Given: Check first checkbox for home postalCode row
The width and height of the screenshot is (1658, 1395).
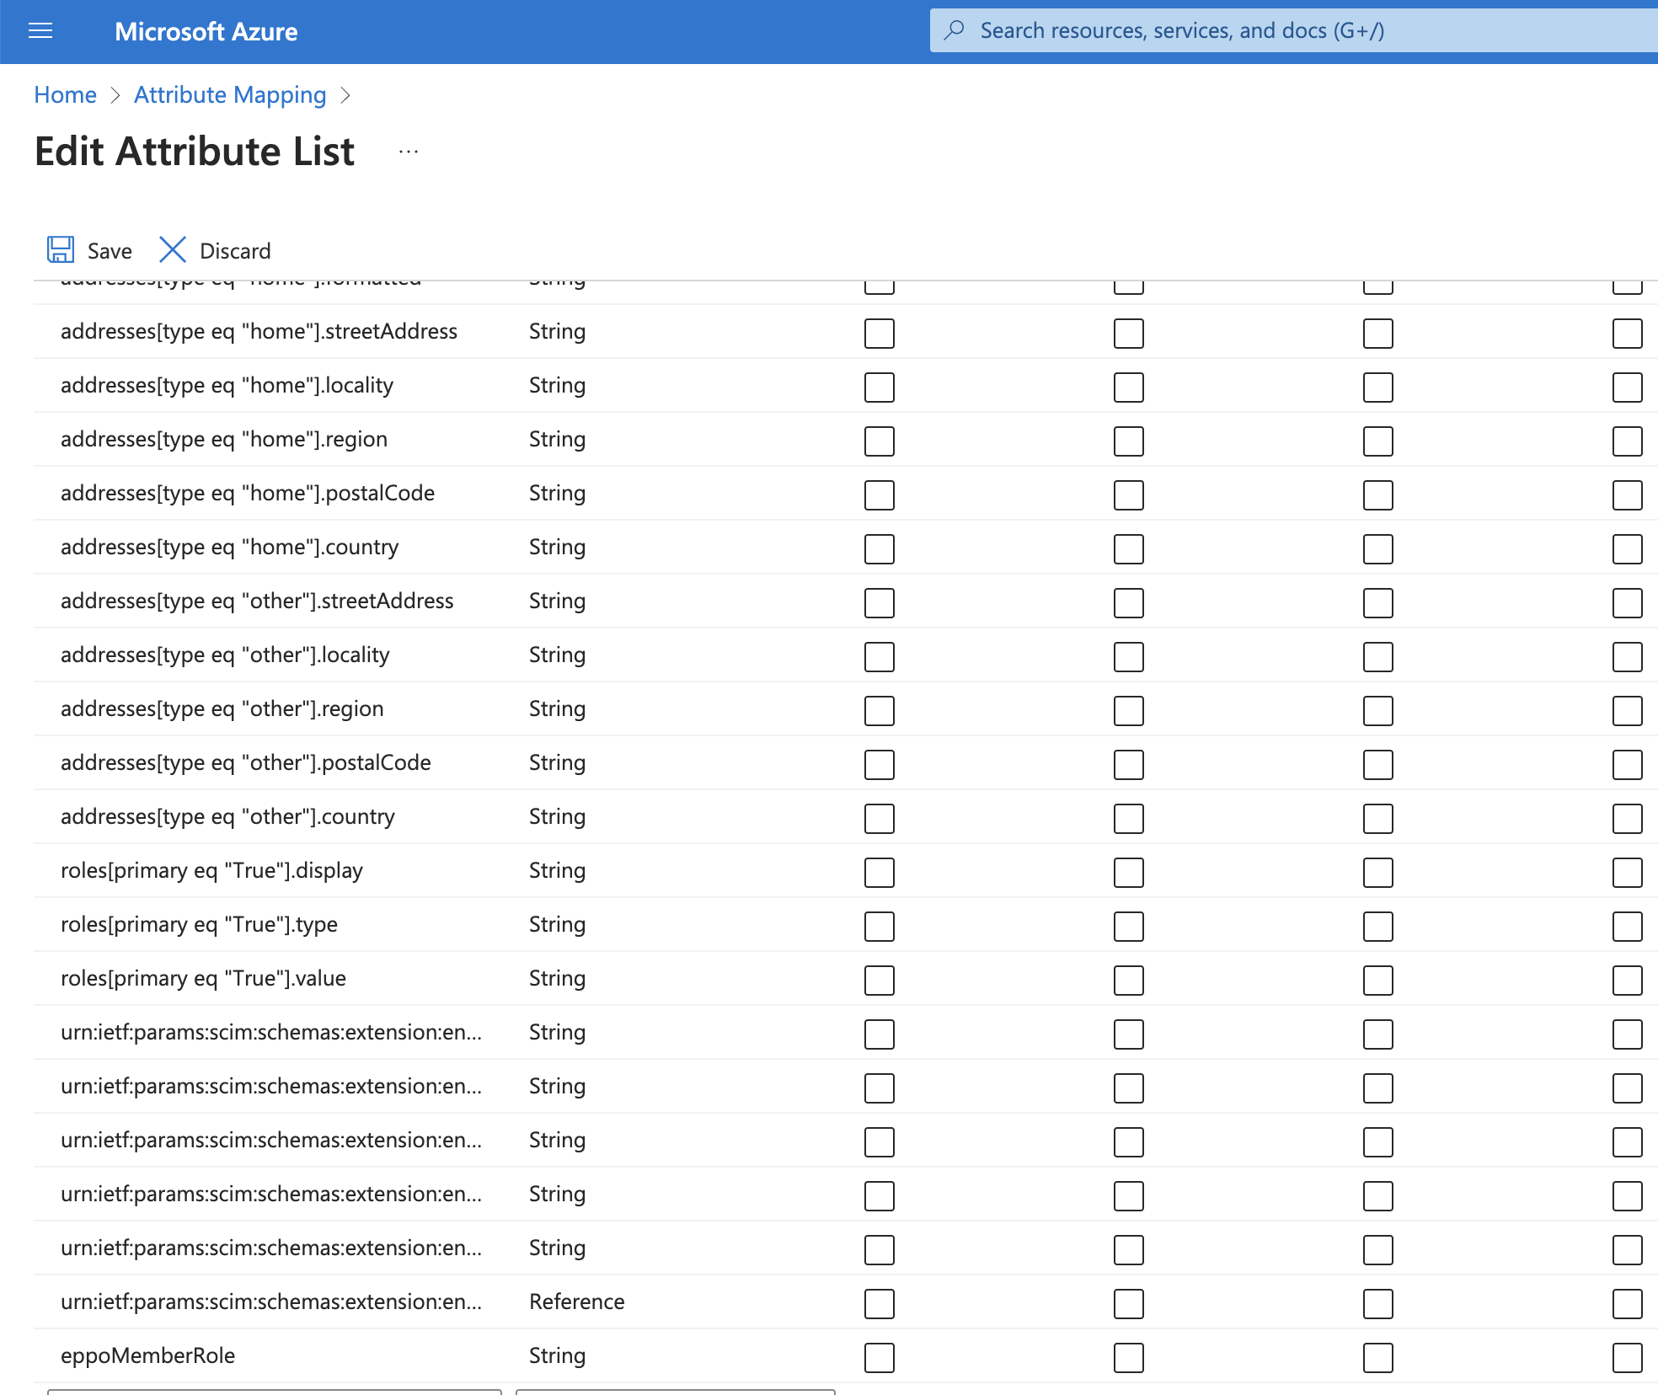Looking at the screenshot, I should pyautogui.click(x=880, y=495).
